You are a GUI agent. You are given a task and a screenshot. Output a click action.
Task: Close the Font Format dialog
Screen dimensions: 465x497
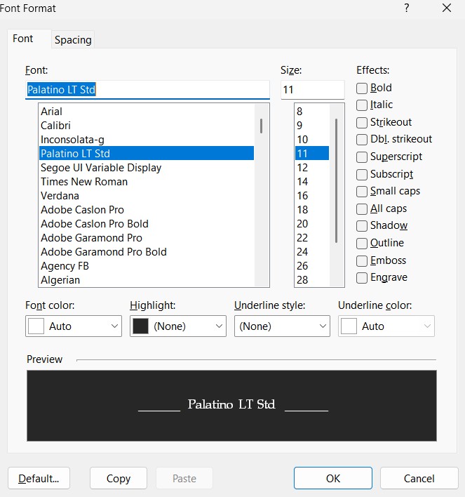(x=447, y=8)
